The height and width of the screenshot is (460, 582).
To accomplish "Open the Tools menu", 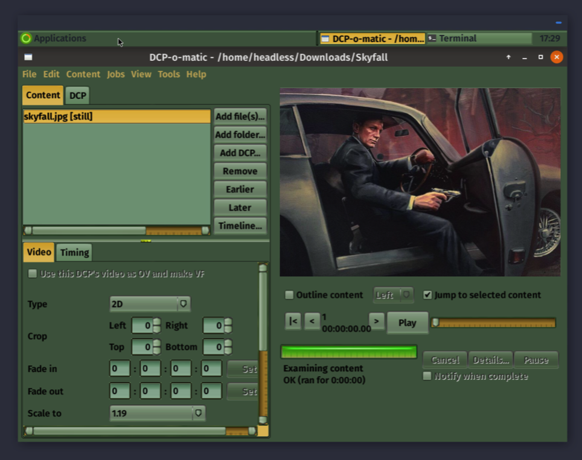I will [169, 74].
